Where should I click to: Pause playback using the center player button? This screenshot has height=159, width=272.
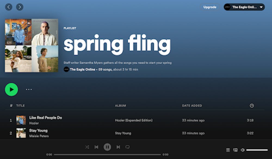107,147
